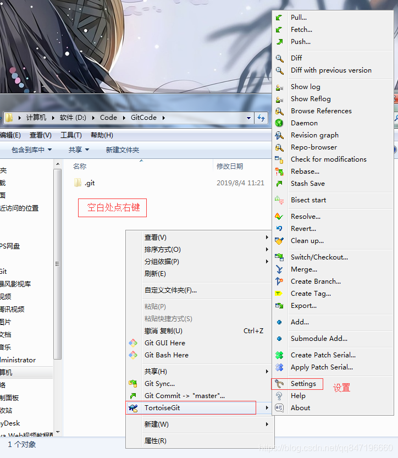This screenshot has width=398, height=458.
Task: Expand the TortoiseGit submenu arrow
Action: pyautogui.click(x=267, y=408)
